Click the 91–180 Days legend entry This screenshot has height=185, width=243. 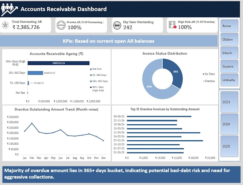[98, 75]
